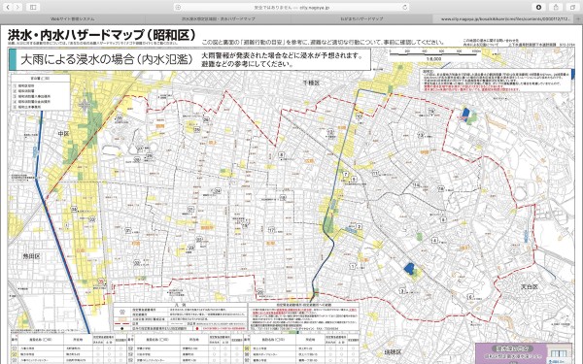
Task: Click the 天白区 ward label on the map
Action: point(529,287)
